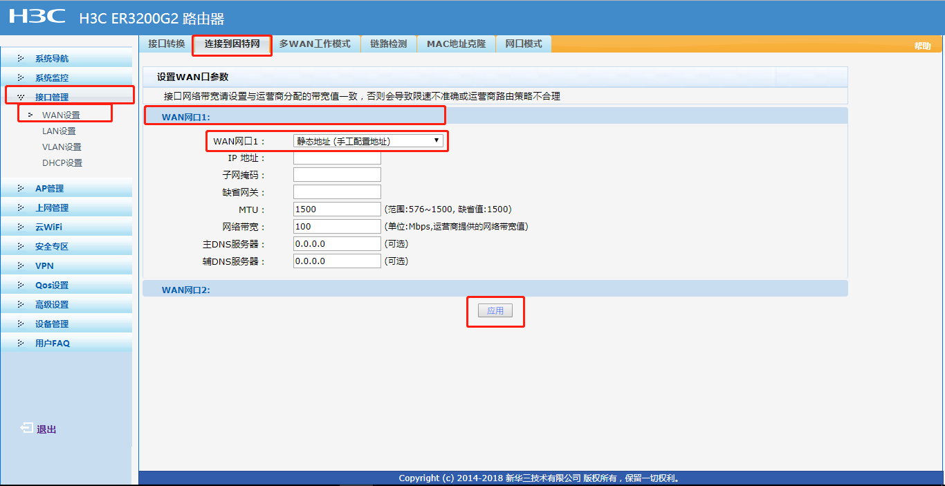Open the 云WiFi sidebar section
The width and height of the screenshot is (945, 486).
click(x=48, y=226)
